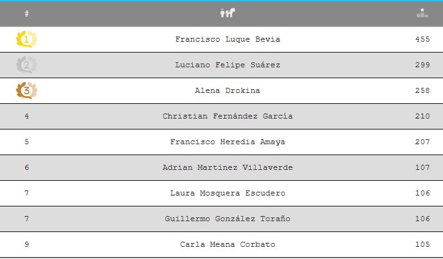
Task: Click the # rank column header
Action: [x=26, y=14]
